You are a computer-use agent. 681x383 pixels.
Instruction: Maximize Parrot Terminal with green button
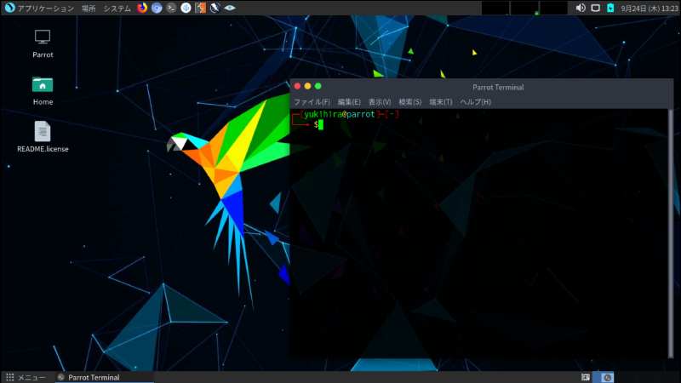(x=318, y=86)
